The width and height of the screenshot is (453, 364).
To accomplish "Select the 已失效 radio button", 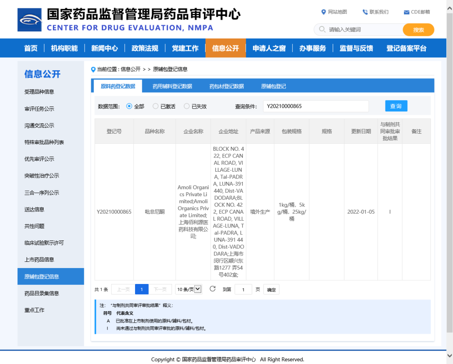I will tap(187, 106).
